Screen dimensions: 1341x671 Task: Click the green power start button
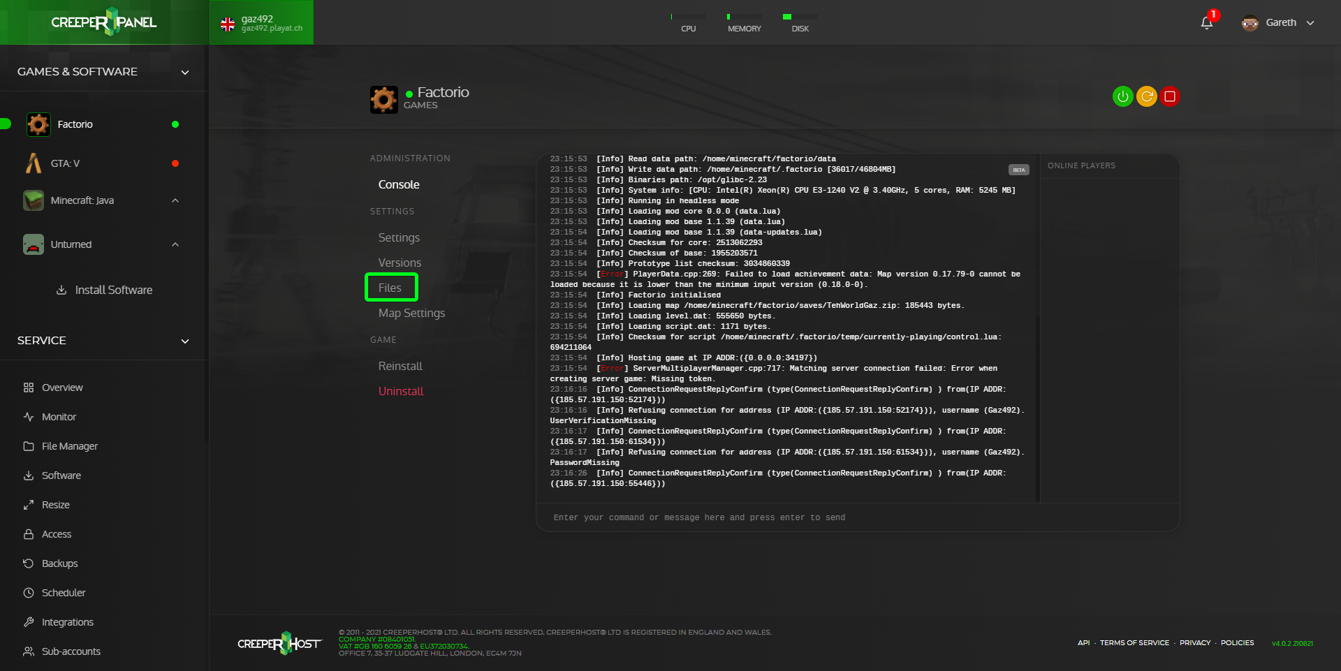point(1122,96)
